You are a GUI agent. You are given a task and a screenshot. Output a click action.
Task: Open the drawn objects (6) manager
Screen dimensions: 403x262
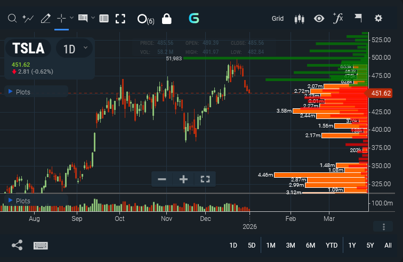146,19
